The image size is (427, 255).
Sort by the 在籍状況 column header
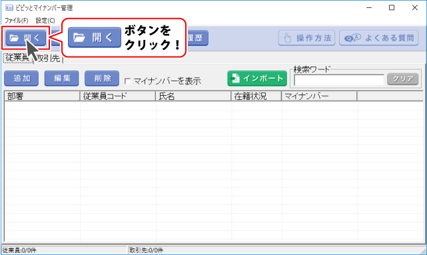point(256,96)
